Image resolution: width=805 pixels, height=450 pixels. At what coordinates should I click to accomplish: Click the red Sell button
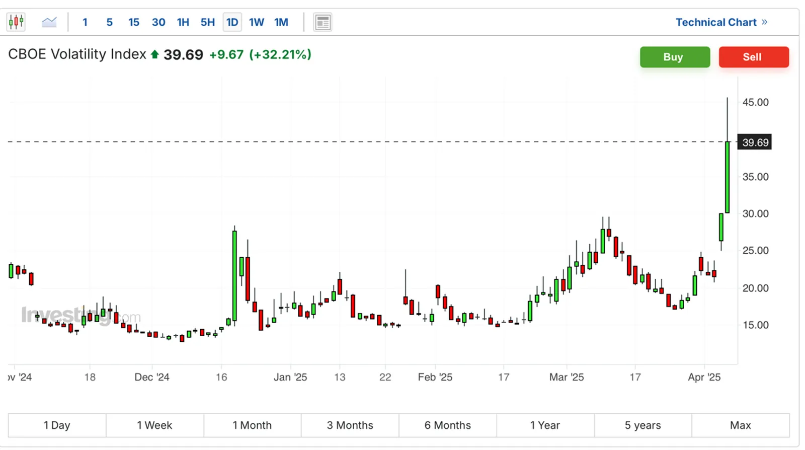click(754, 57)
